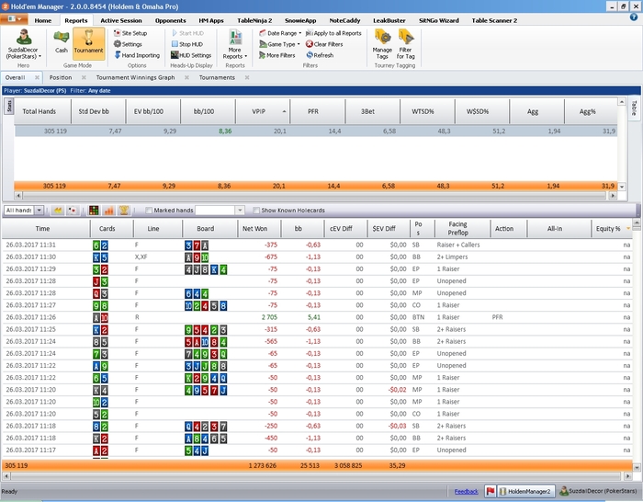The height and width of the screenshot is (502, 643).
Task: Click the red dice cards icon
Action: (x=73, y=211)
